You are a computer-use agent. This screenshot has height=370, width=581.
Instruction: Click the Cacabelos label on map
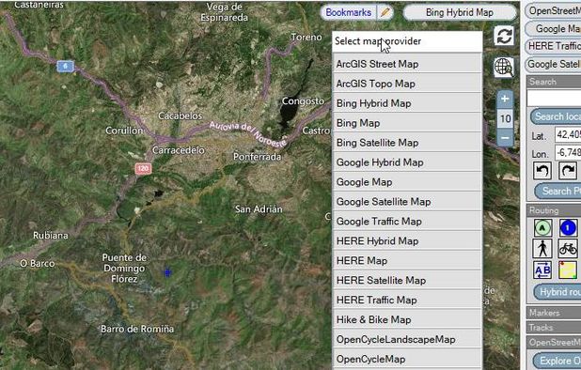click(x=181, y=116)
